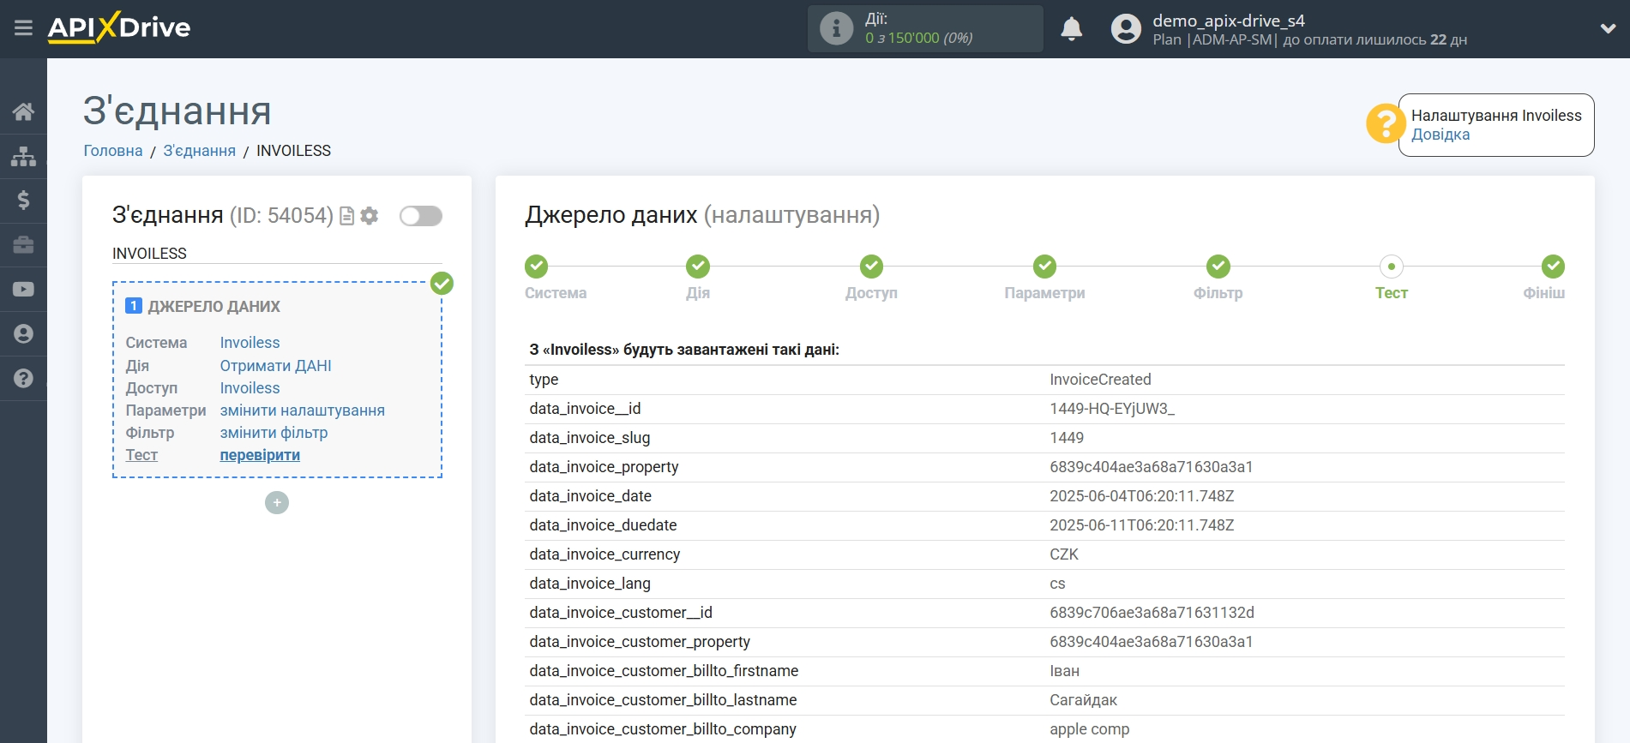Select value 1449-HQ-EYjUW3_
The height and width of the screenshot is (743, 1630).
point(1112,409)
